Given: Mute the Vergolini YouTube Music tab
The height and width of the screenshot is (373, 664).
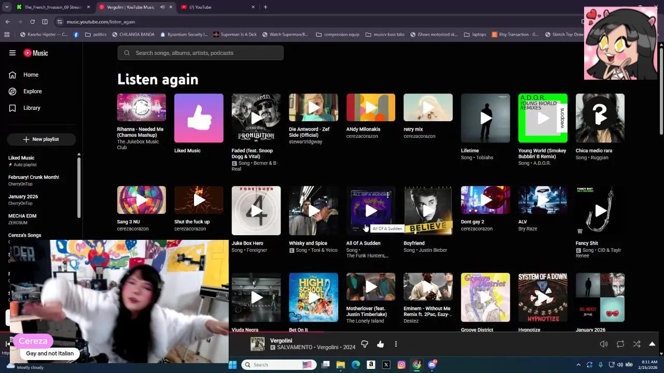Looking at the screenshot, I should tap(162, 7).
